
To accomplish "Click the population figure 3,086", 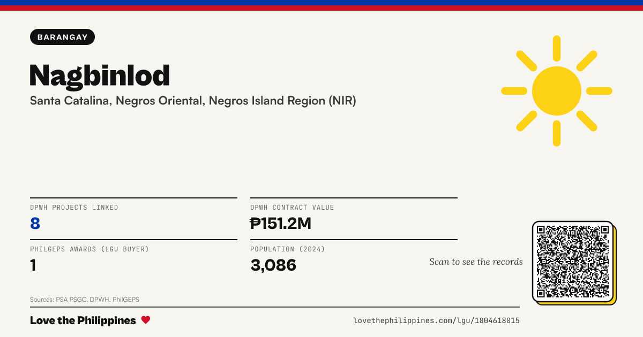I will tap(273, 265).
